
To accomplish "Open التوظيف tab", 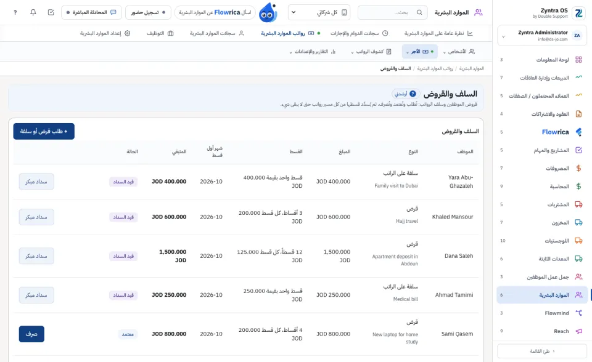I will click(160, 33).
